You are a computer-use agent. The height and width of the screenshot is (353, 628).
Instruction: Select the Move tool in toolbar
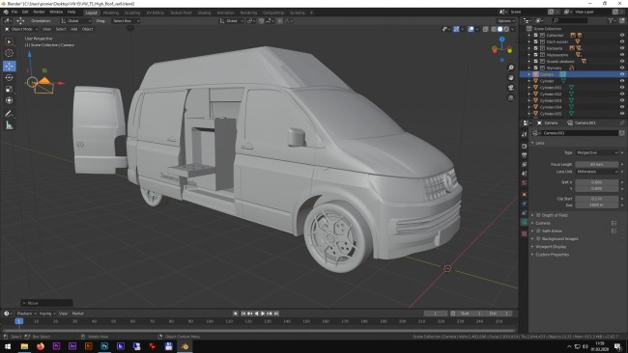tap(10, 66)
